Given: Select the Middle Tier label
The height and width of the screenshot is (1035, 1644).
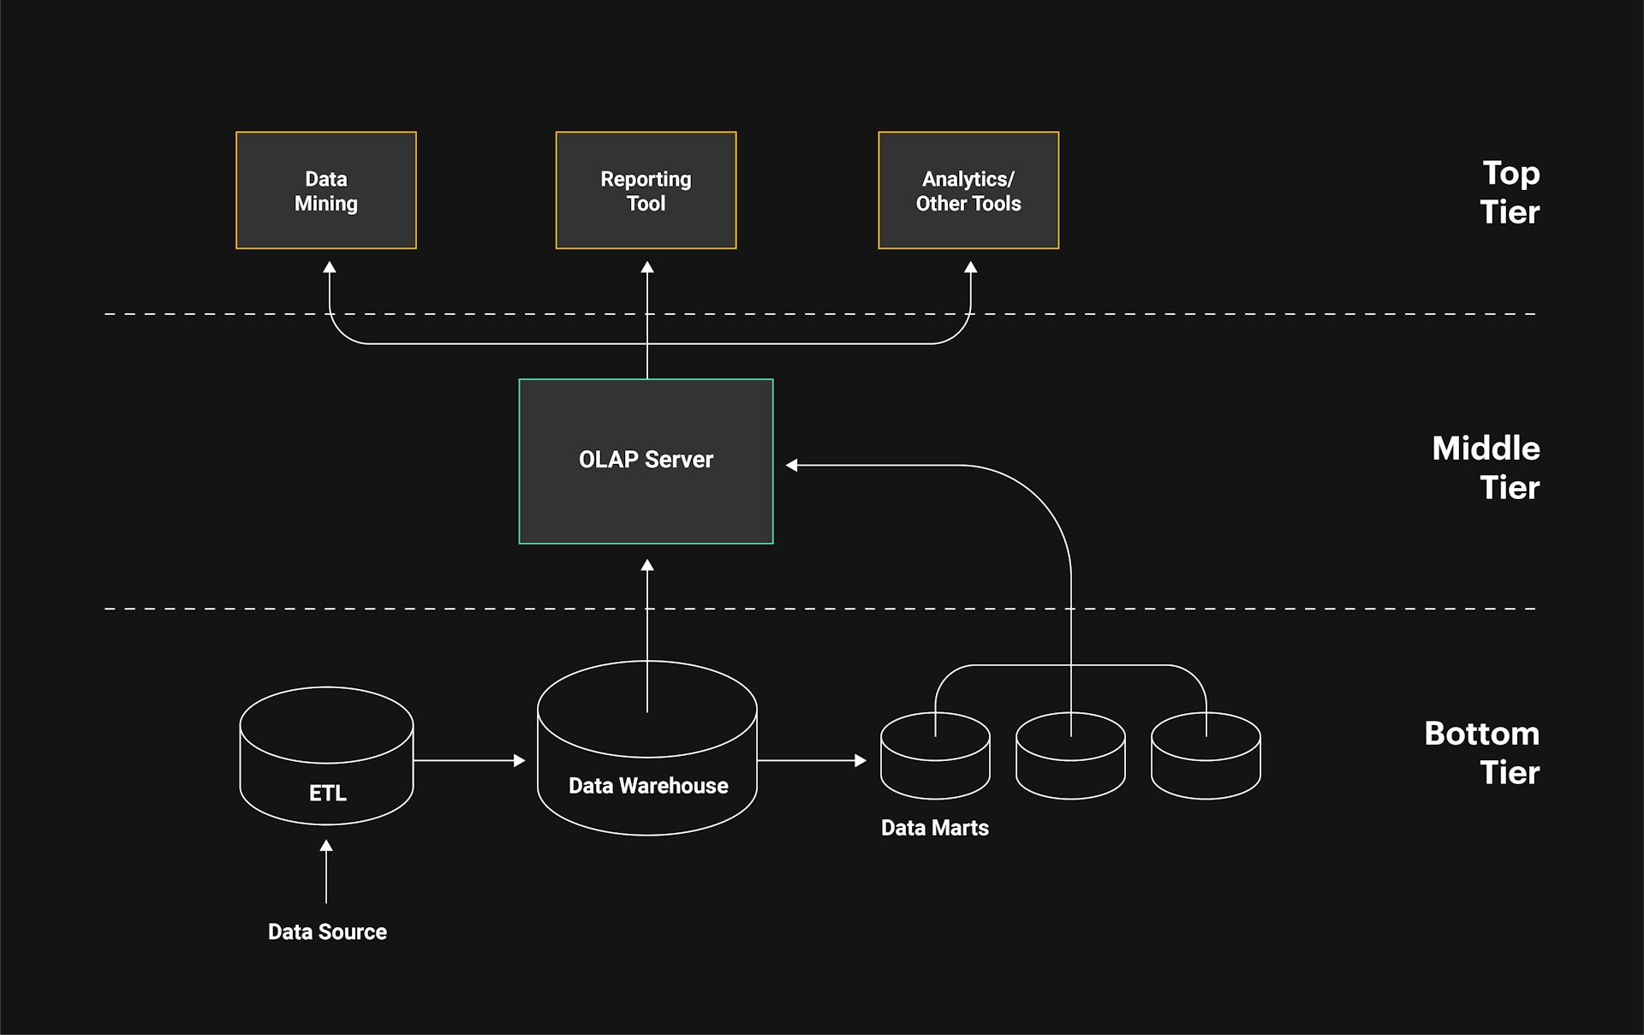Looking at the screenshot, I should 1486,467.
